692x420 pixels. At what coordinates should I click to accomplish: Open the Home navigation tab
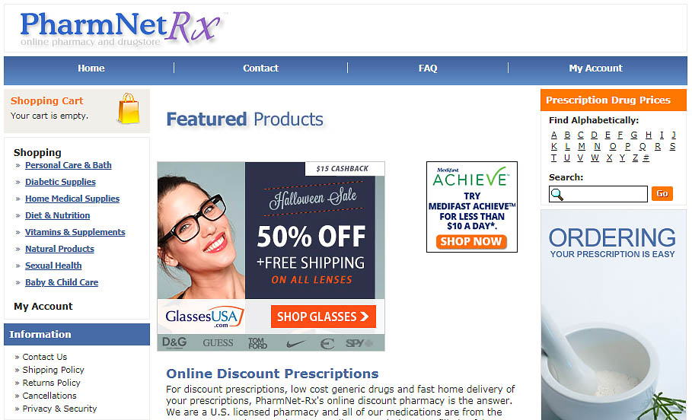[x=91, y=68]
